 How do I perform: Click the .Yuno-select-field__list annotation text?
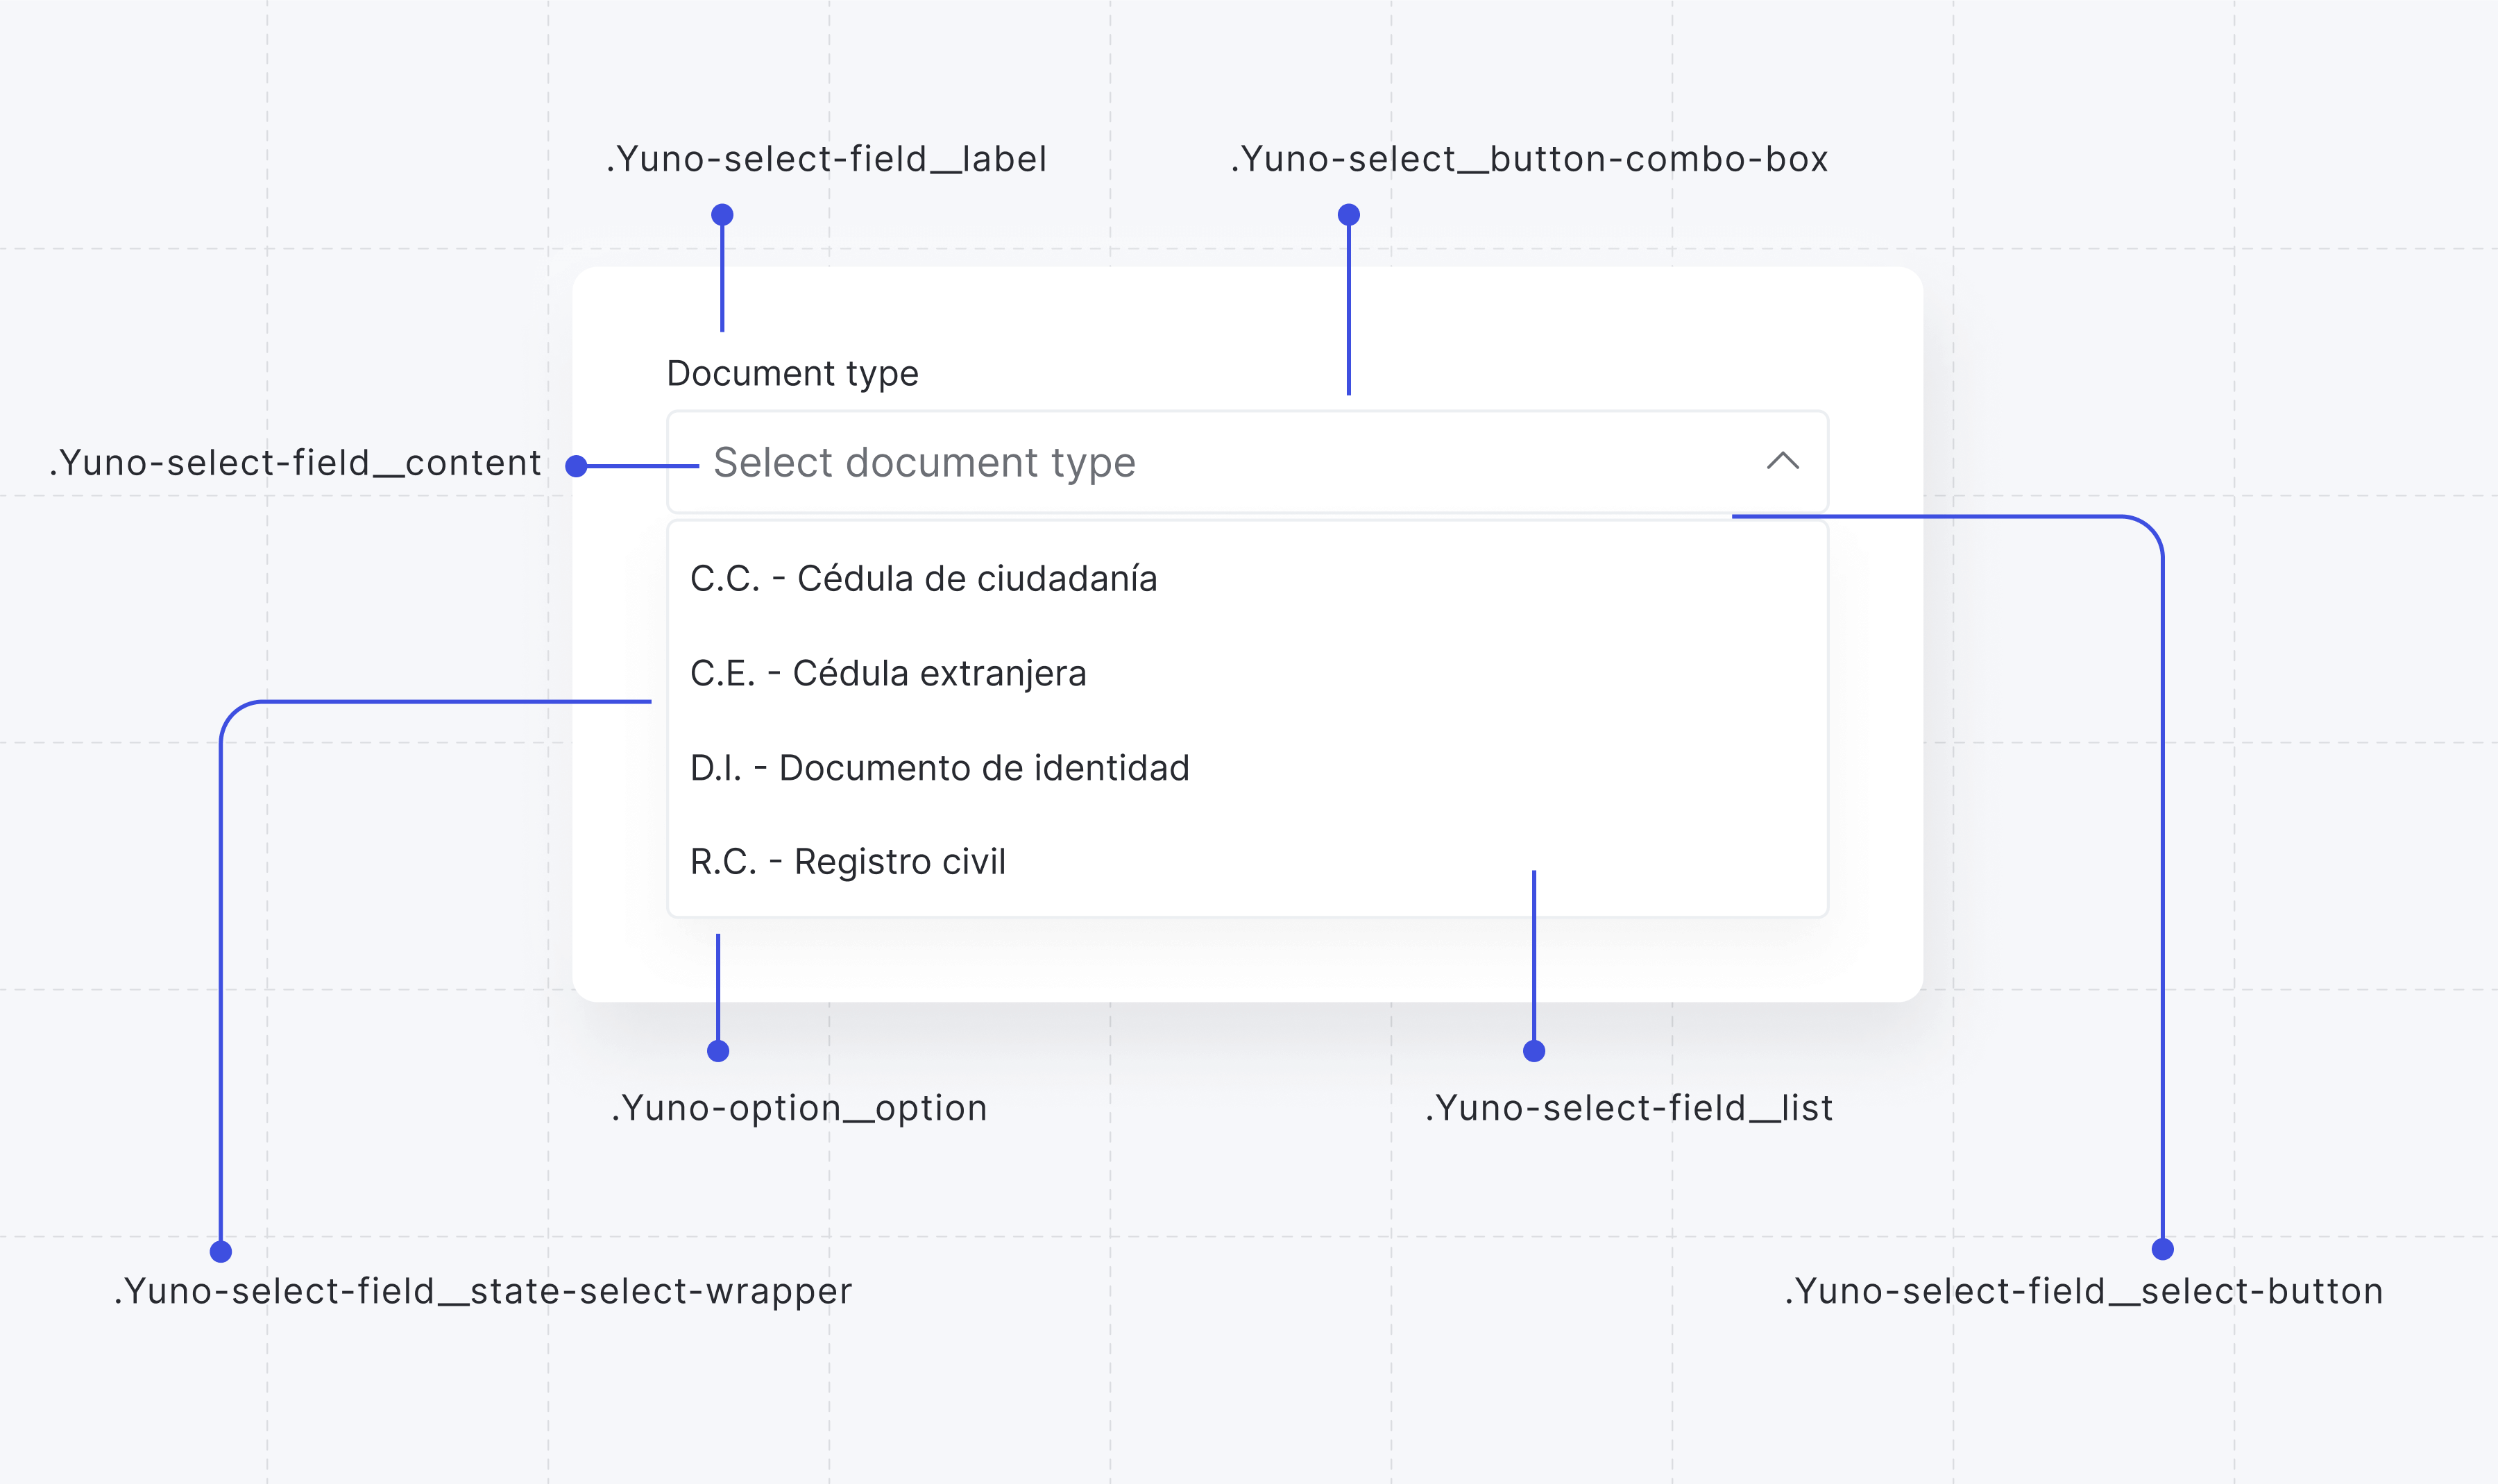coord(1628,1108)
